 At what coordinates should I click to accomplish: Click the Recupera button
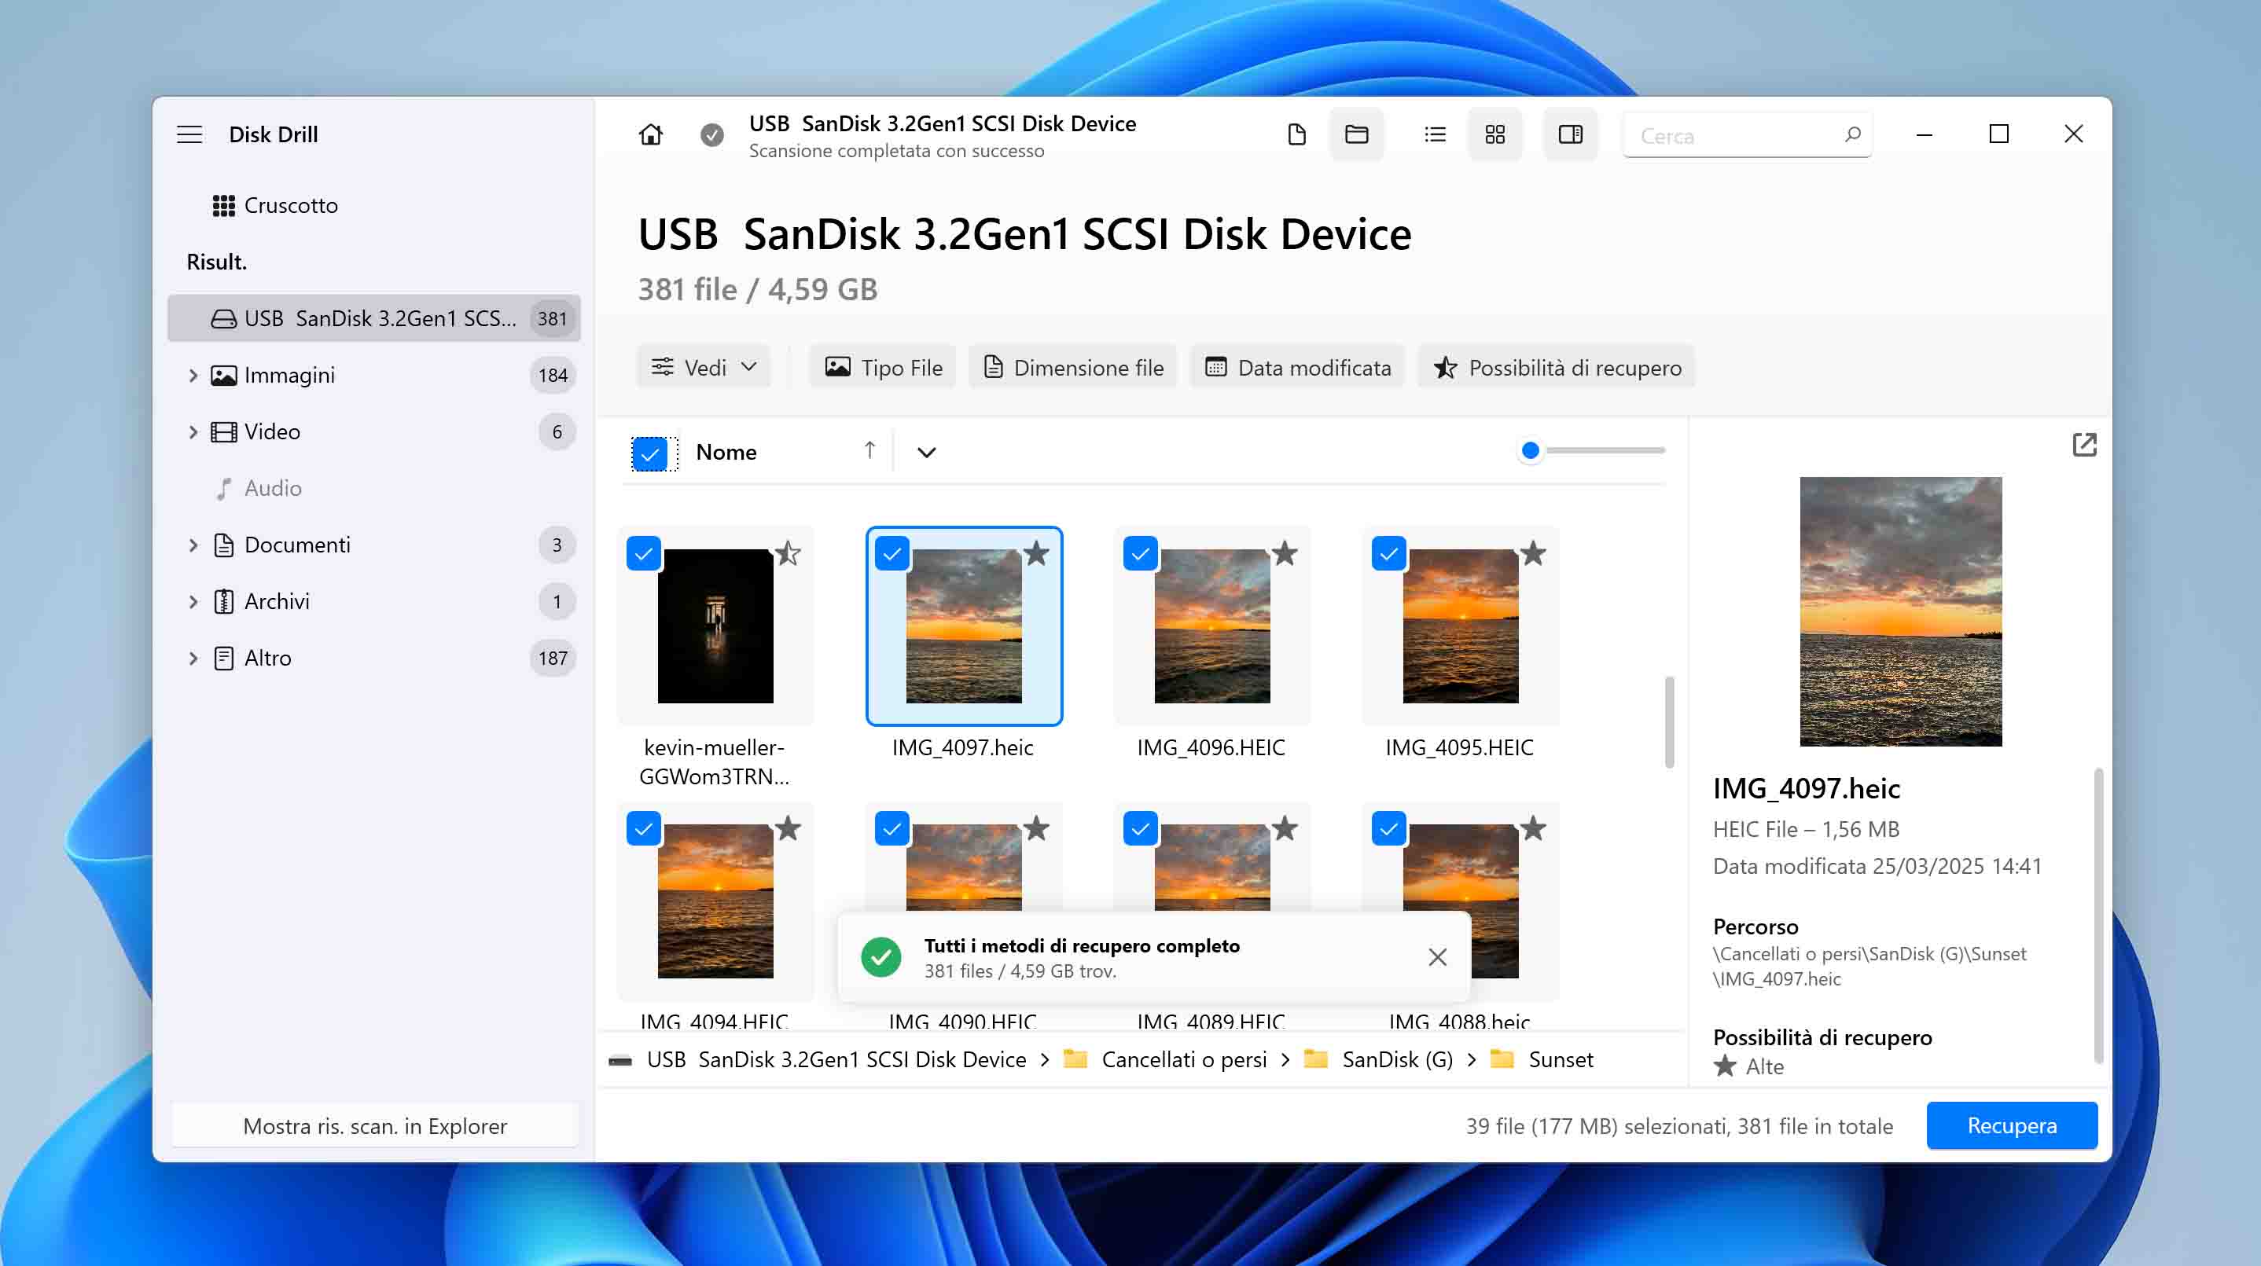pos(2012,1125)
